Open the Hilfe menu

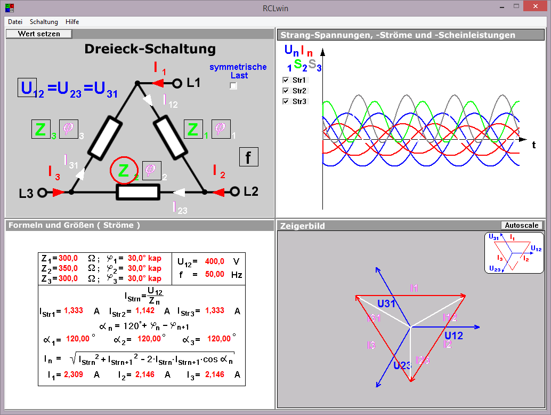[72, 22]
